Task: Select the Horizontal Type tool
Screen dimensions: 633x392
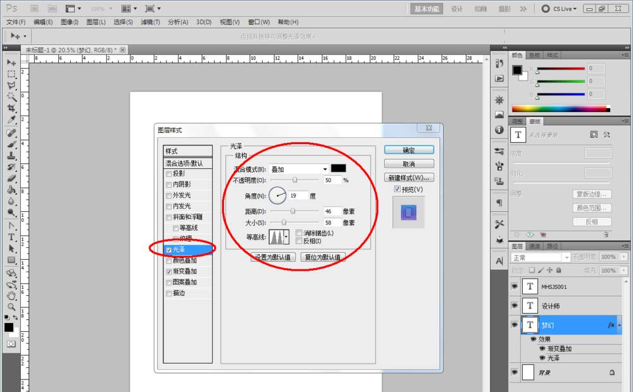Action: [11, 237]
